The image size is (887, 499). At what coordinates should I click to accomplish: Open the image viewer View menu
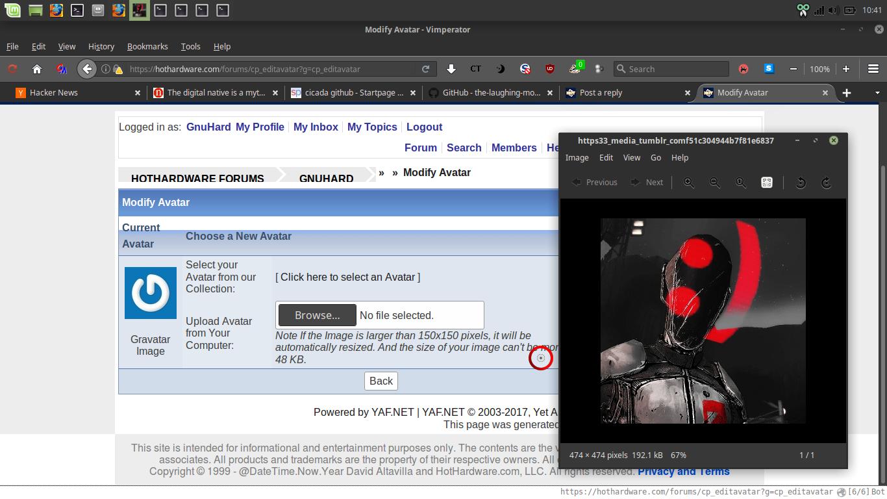click(x=632, y=158)
